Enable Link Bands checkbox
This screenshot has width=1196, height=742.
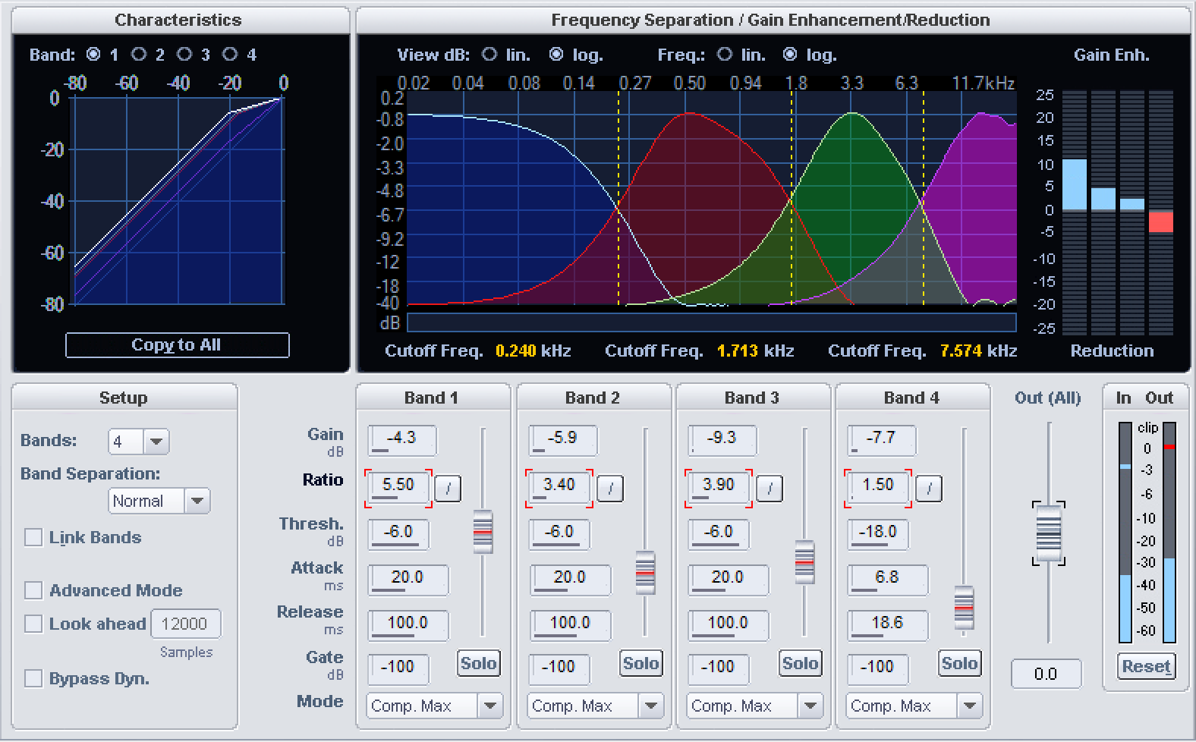(x=33, y=537)
